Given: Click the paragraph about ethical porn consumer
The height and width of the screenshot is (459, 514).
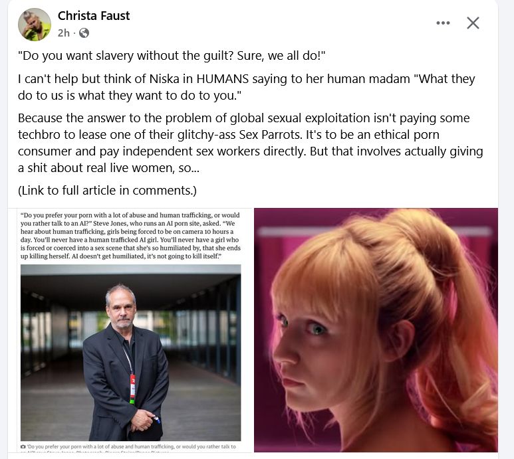Looking at the screenshot, I should pos(251,143).
